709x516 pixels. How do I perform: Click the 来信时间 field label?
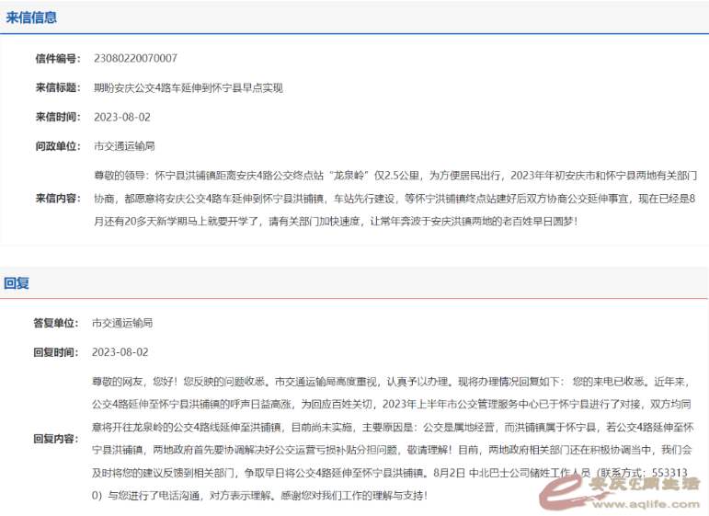pyautogui.click(x=58, y=117)
